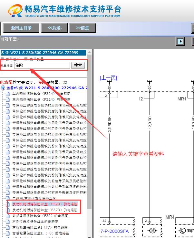
Task: Click the transistor symbol in the wiring diagram
Action: (x=182, y=231)
